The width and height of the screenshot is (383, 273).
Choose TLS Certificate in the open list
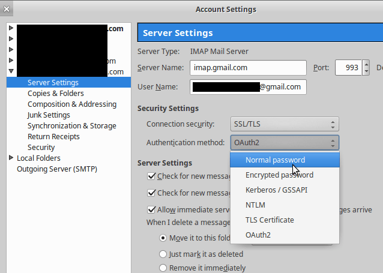tap(270, 220)
